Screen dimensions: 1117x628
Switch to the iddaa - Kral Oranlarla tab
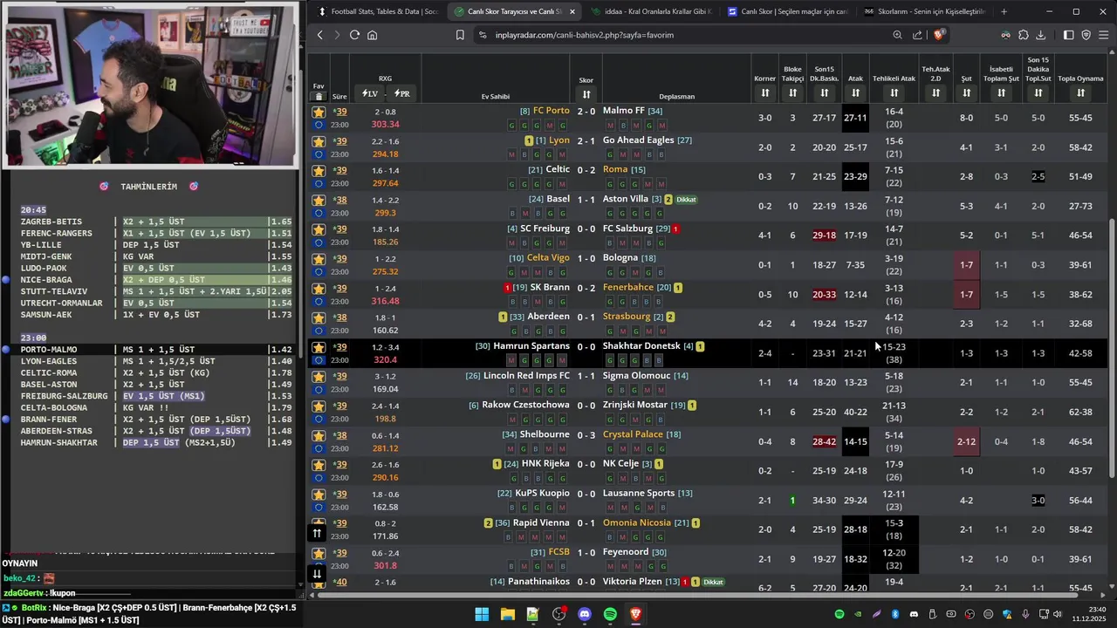650,11
